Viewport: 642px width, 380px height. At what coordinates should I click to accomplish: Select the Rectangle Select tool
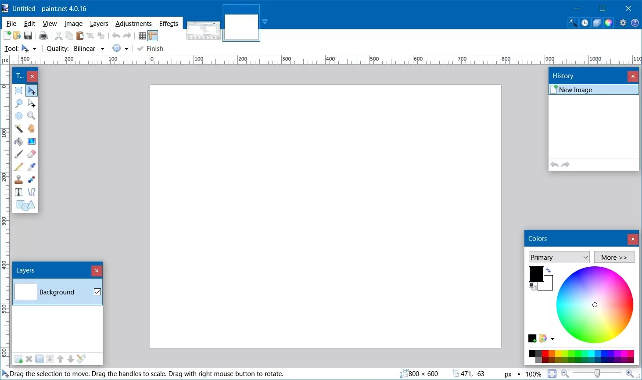click(18, 90)
